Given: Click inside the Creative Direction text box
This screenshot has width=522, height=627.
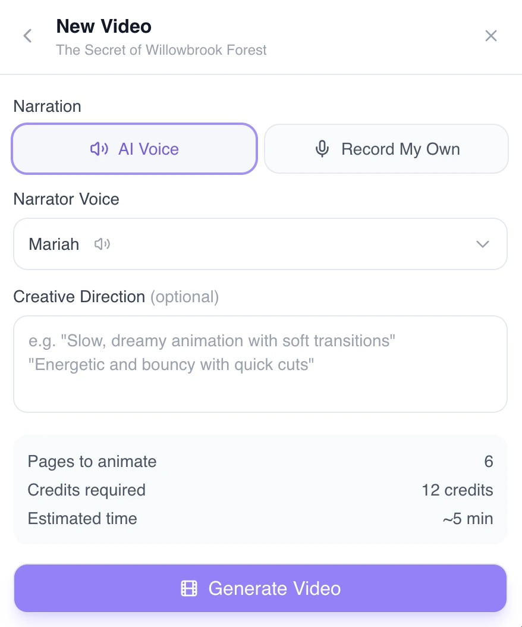Looking at the screenshot, I should [260, 363].
